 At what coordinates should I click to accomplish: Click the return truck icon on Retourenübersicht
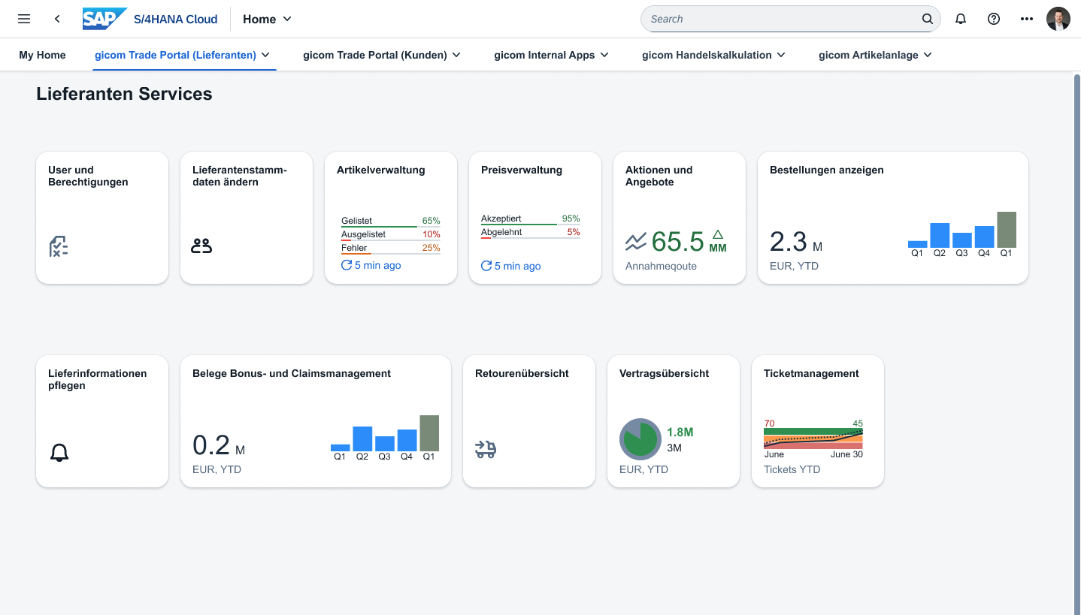486,449
